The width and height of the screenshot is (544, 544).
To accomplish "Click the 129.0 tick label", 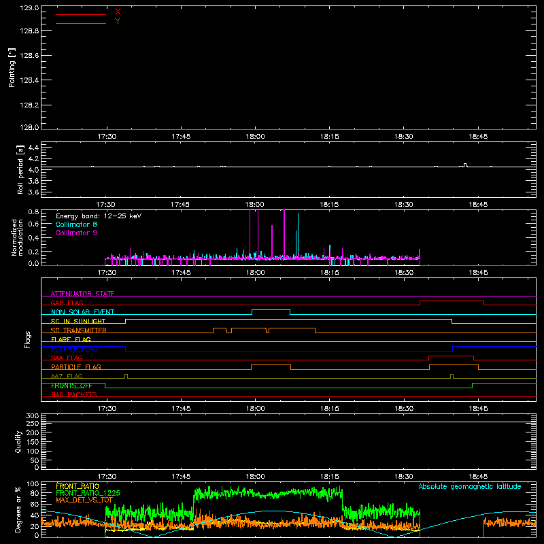I will pos(29,8).
